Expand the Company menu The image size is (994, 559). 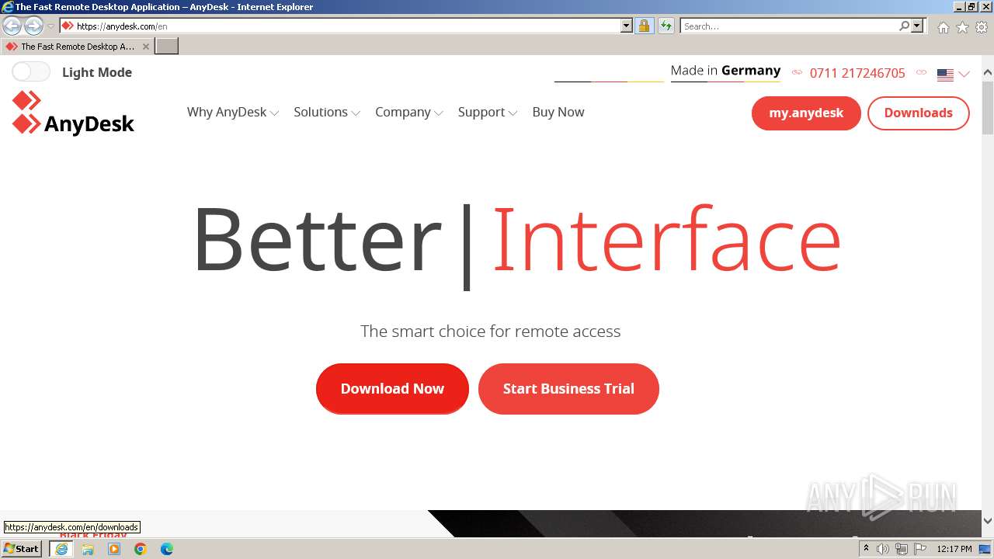point(408,112)
